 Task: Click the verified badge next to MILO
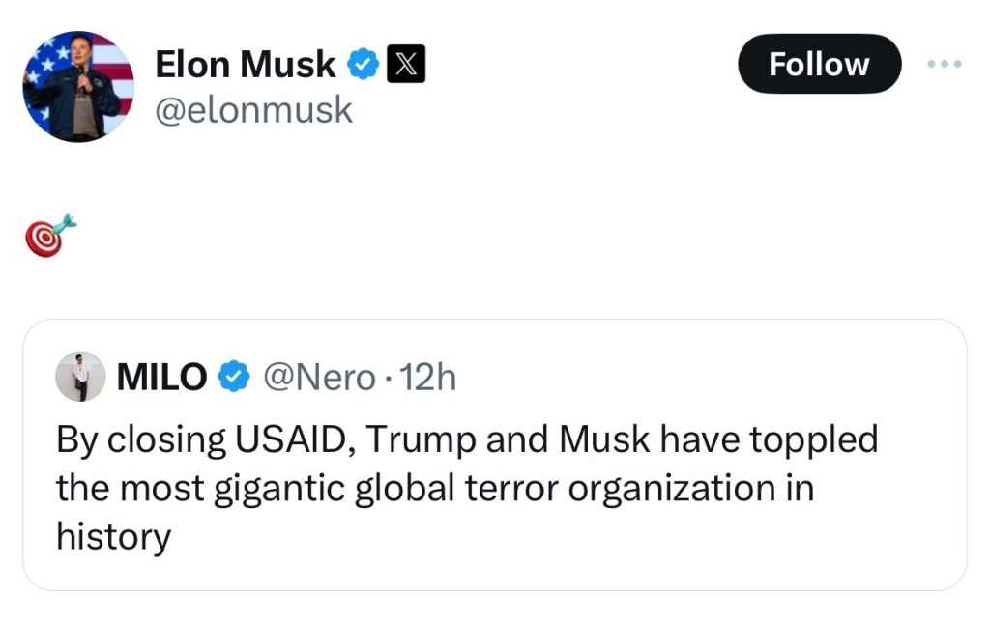pyautogui.click(x=233, y=377)
